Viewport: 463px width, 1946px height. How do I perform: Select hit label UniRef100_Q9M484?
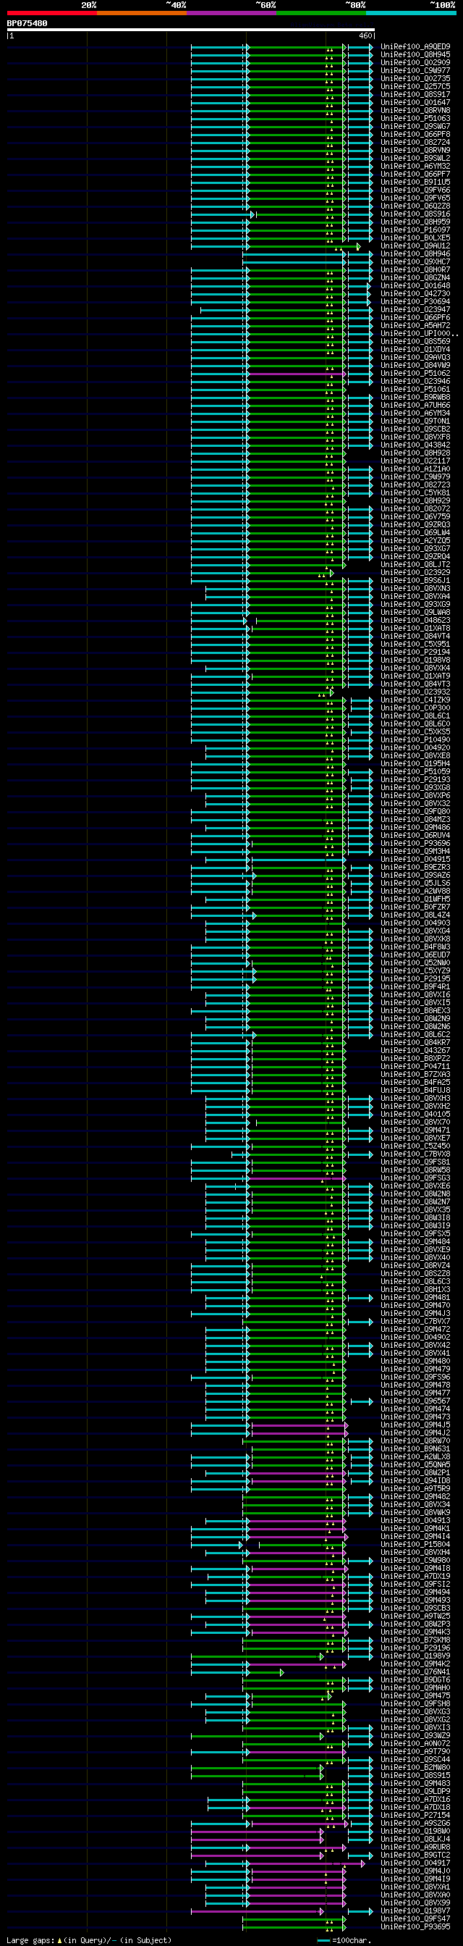(x=415, y=1243)
